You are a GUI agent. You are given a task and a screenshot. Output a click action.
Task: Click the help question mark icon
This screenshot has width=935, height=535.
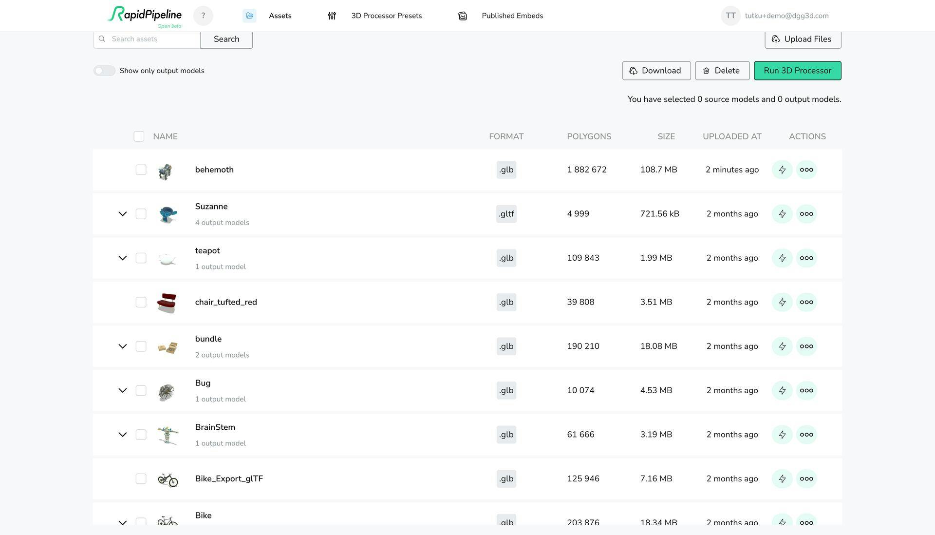click(x=203, y=16)
